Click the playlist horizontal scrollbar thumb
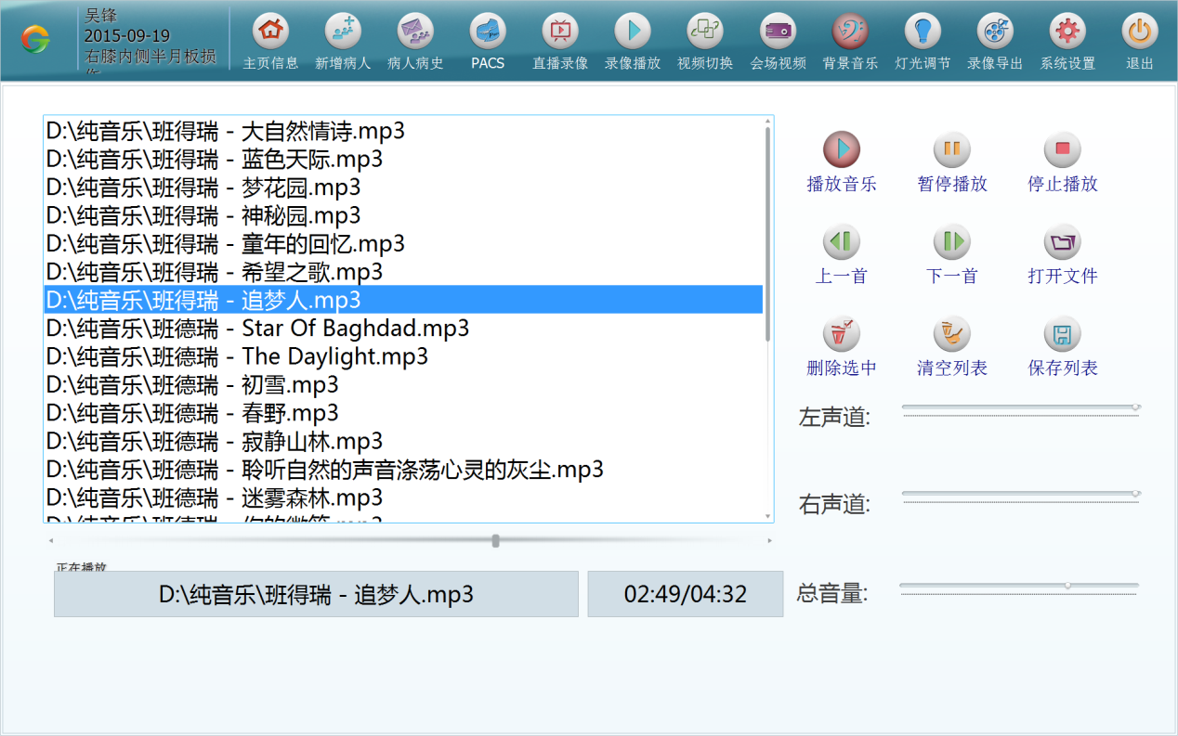This screenshot has width=1178, height=736. point(496,540)
